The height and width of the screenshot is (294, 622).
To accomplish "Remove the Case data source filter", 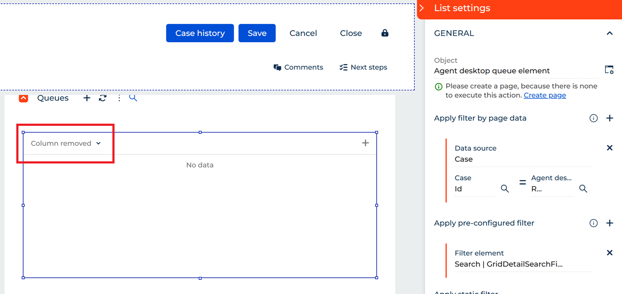I will 610,148.
